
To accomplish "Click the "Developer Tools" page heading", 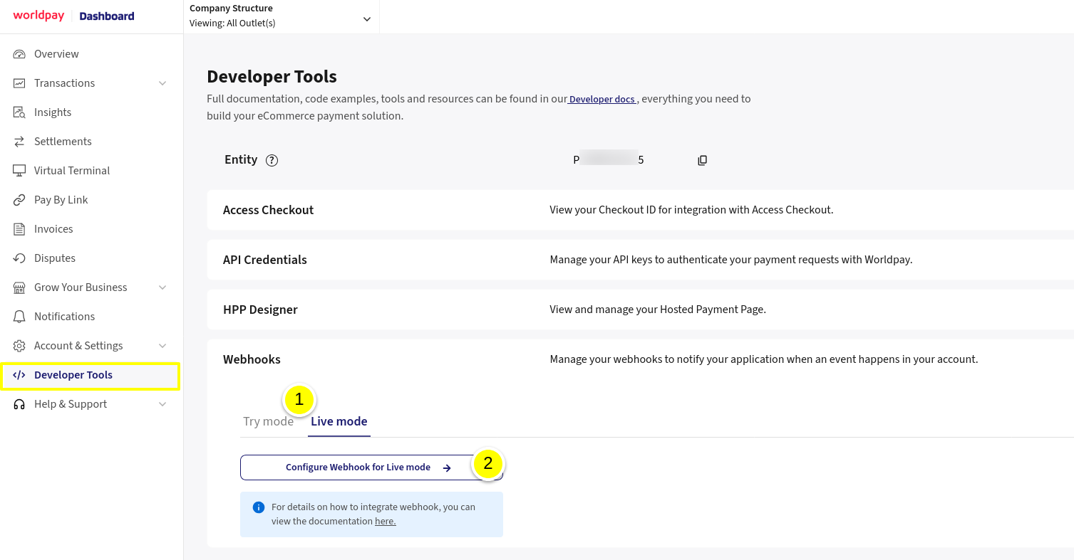I will click(272, 77).
